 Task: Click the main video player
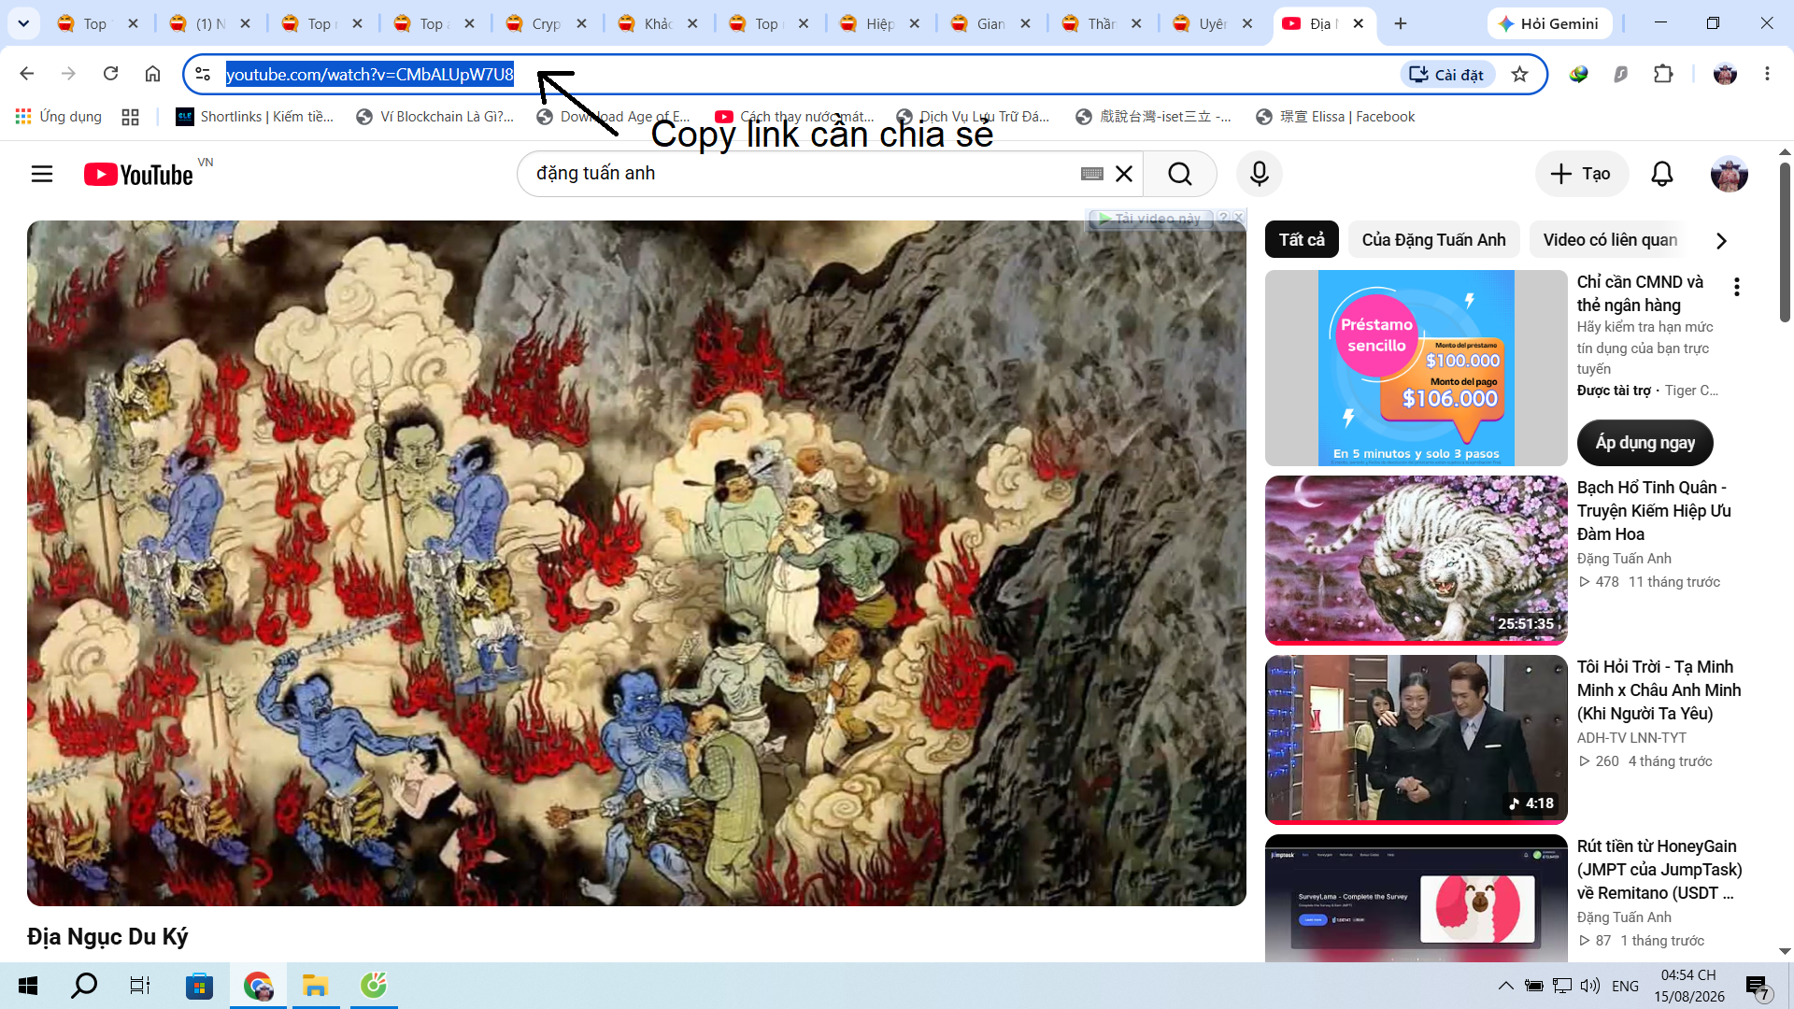click(x=636, y=563)
